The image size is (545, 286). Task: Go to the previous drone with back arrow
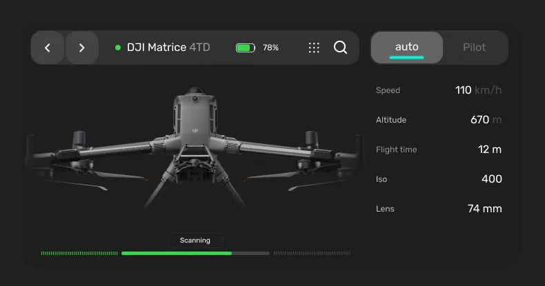click(48, 48)
